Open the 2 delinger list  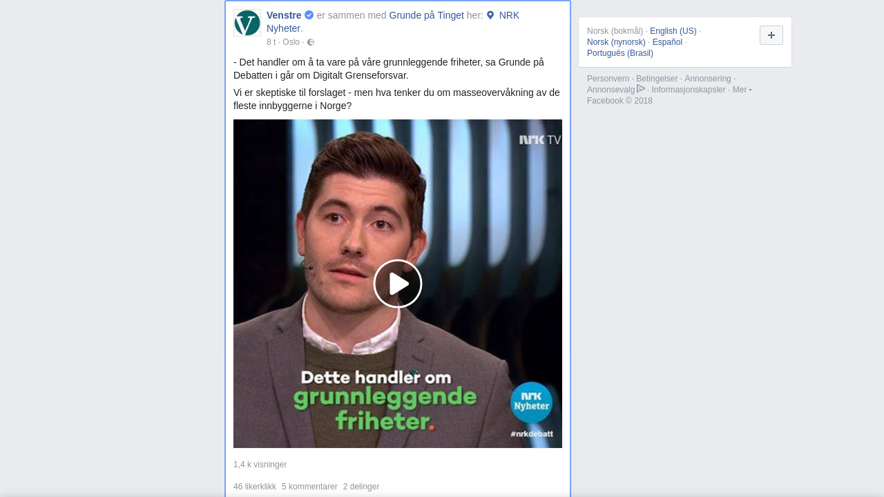coord(361,487)
